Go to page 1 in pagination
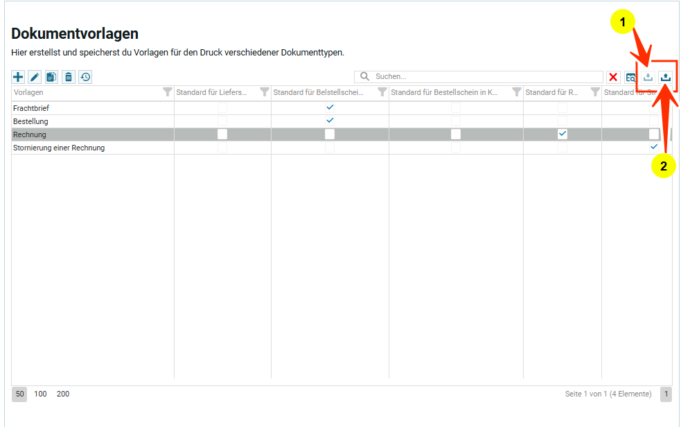 (666, 394)
